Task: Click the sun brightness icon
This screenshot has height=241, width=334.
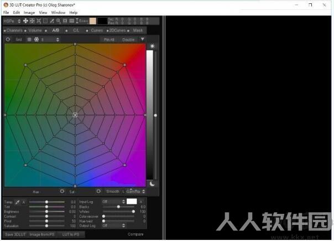Action: click(x=152, y=46)
